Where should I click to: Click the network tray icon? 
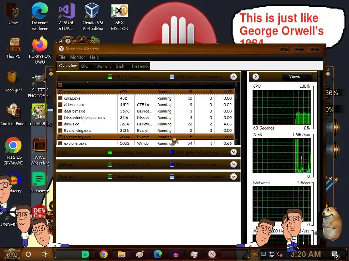pos(271,254)
